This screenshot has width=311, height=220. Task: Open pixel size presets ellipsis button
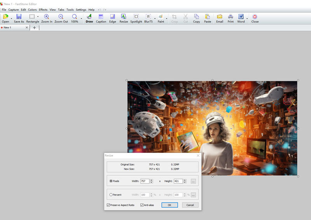point(193,181)
